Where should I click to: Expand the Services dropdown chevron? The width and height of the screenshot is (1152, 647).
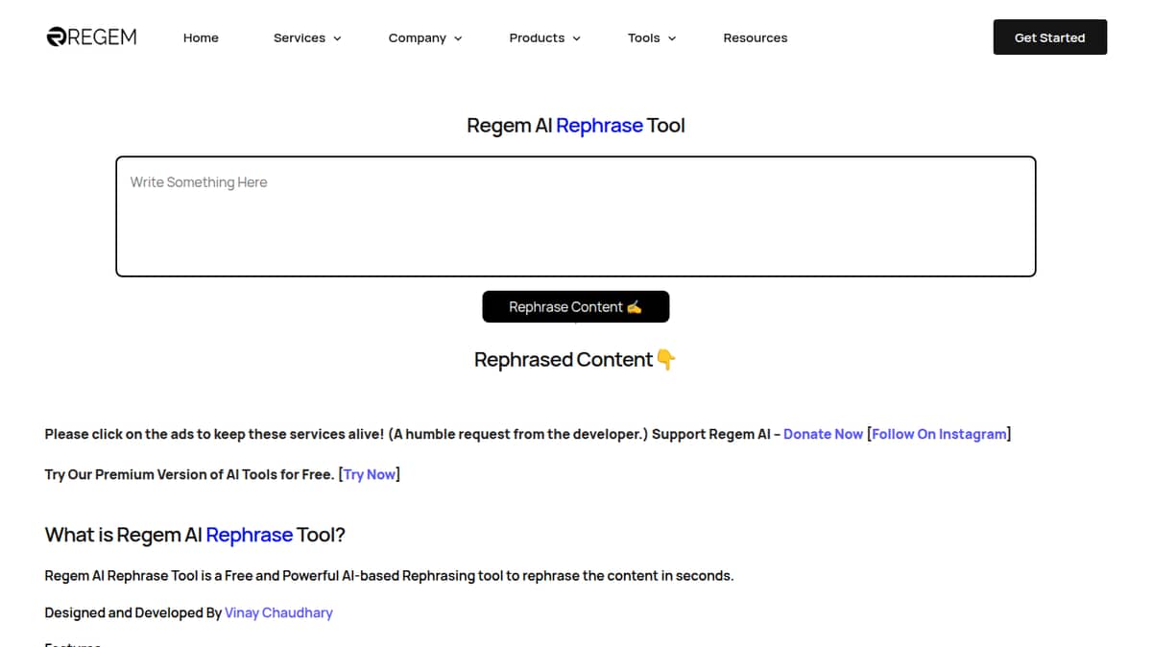click(x=337, y=38)
